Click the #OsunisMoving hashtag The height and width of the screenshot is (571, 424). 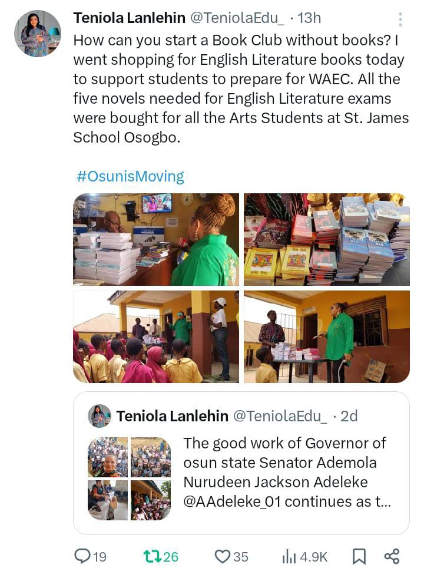130,176
